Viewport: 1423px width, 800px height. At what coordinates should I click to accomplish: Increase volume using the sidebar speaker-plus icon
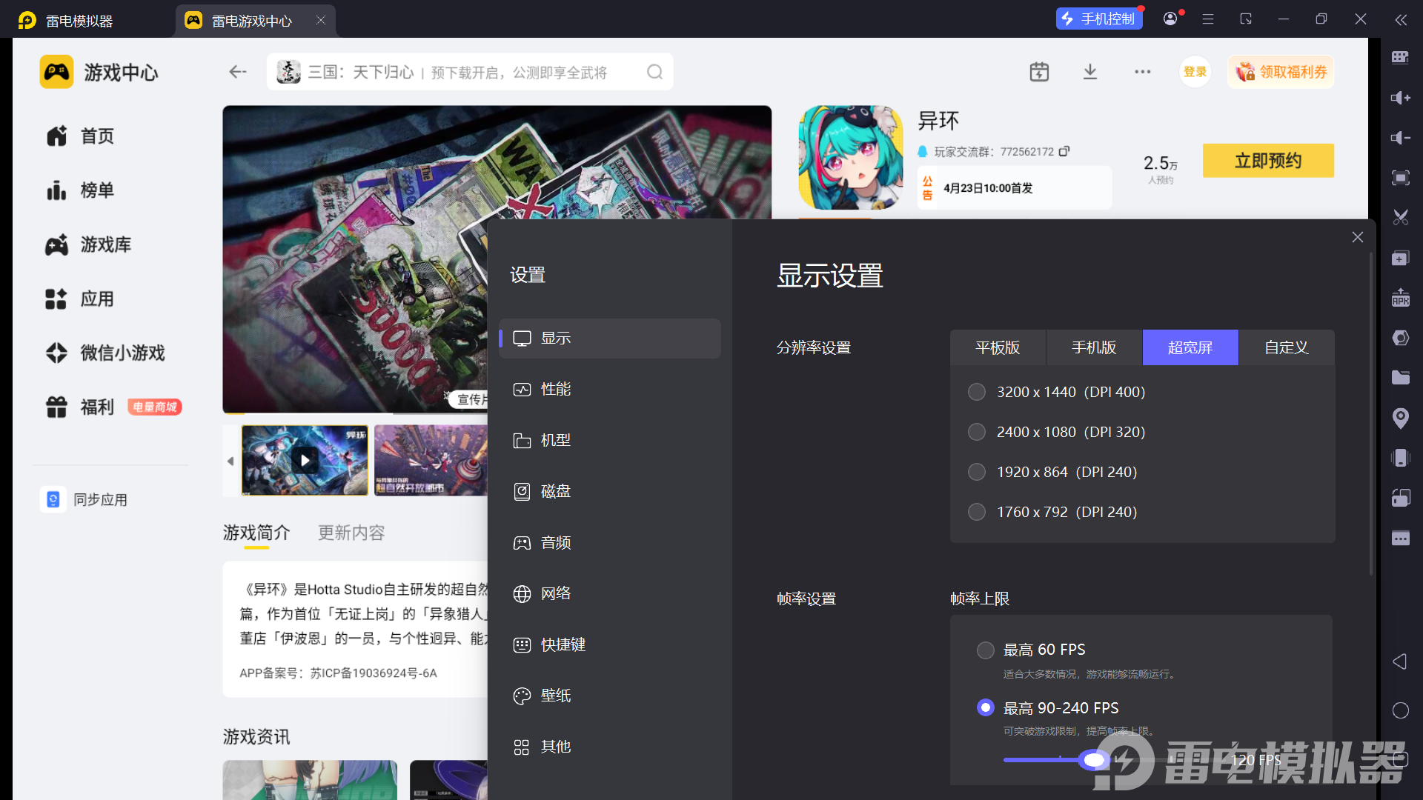[x=1400, y=98]
